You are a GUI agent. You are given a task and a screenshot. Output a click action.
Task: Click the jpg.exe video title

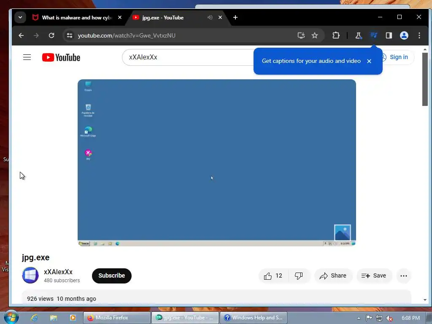(x=35, y=257)
